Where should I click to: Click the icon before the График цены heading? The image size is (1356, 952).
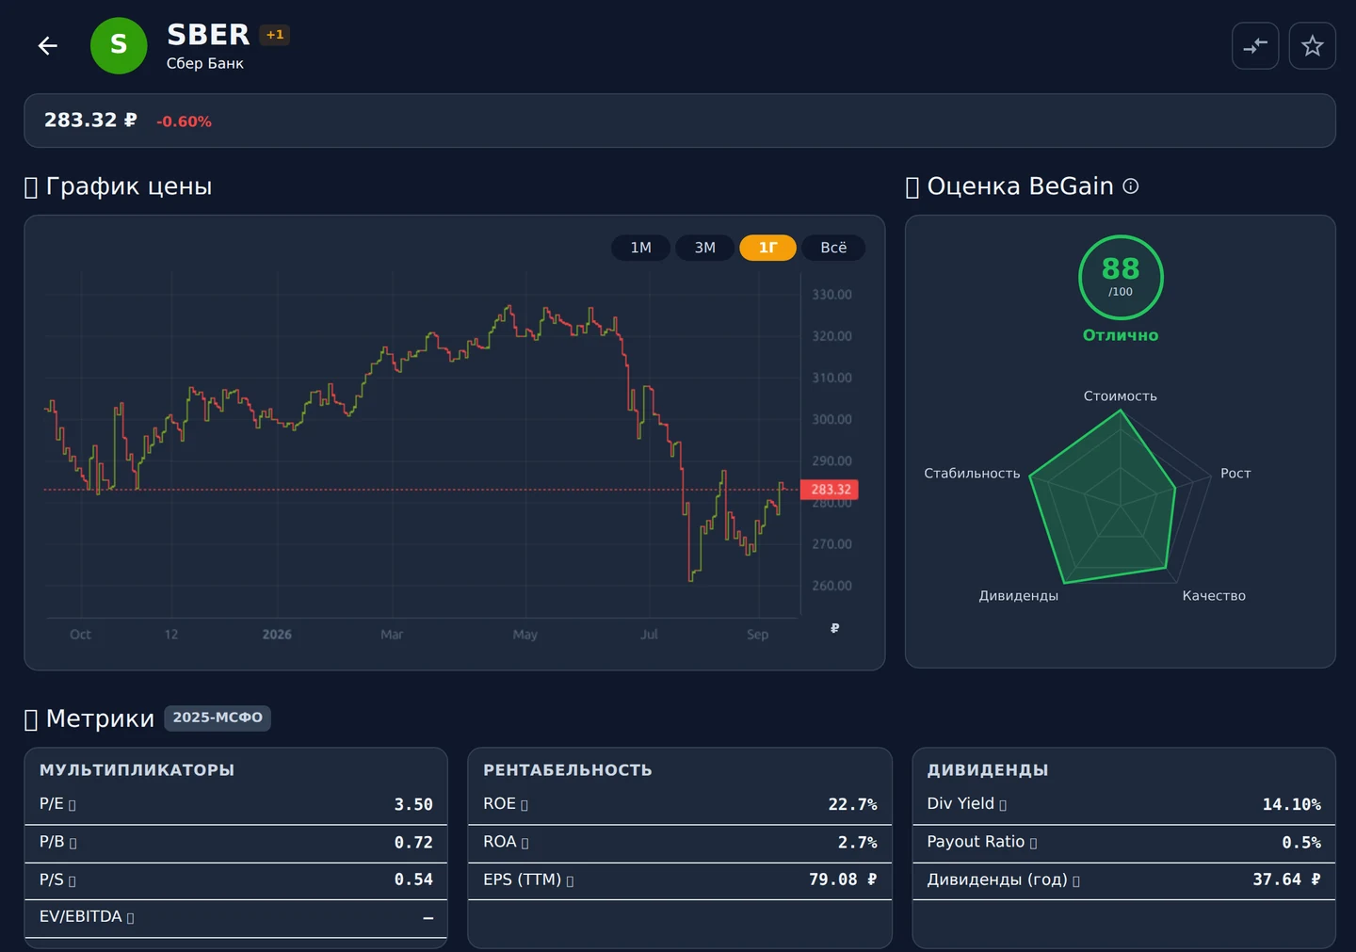pos(31,187)
